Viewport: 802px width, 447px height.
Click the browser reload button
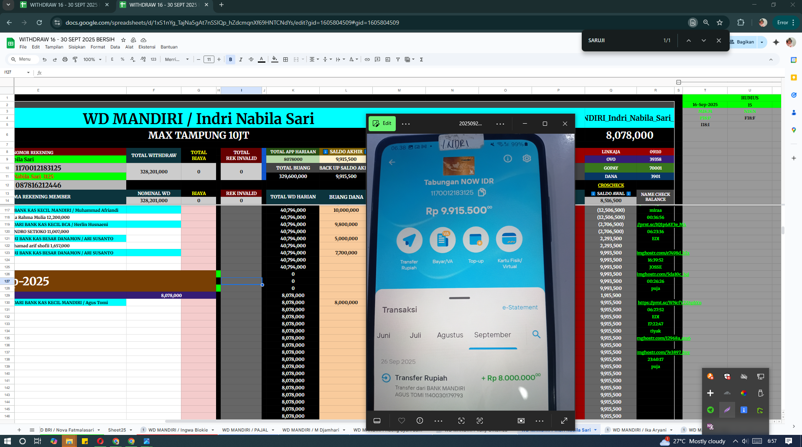pyautogui.click(x=39, y=23)
